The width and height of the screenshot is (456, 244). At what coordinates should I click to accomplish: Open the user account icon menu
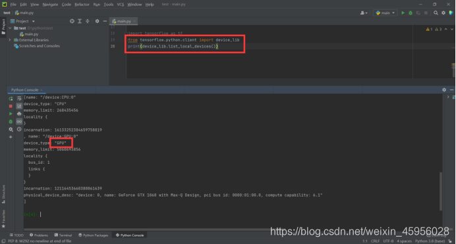tap(364, 12)
